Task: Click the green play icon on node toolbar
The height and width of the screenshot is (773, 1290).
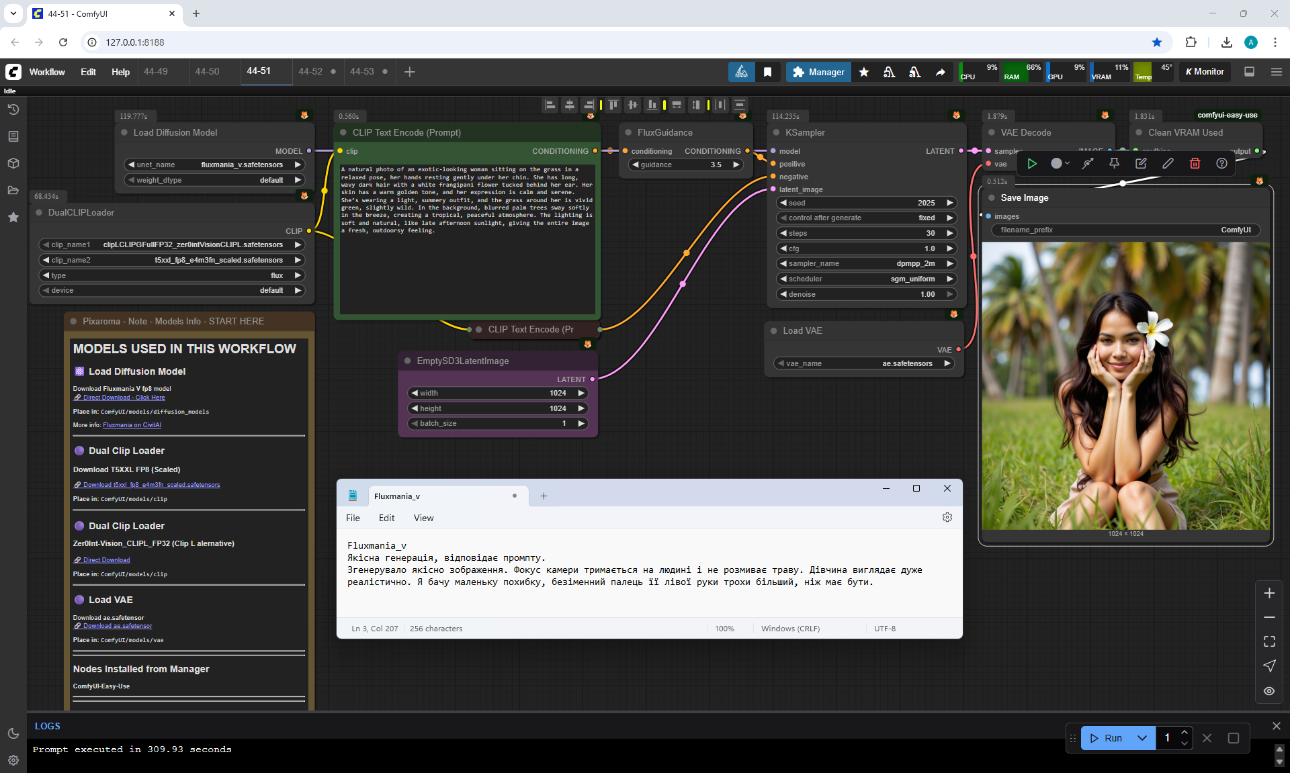Action: coord(1032,163)
